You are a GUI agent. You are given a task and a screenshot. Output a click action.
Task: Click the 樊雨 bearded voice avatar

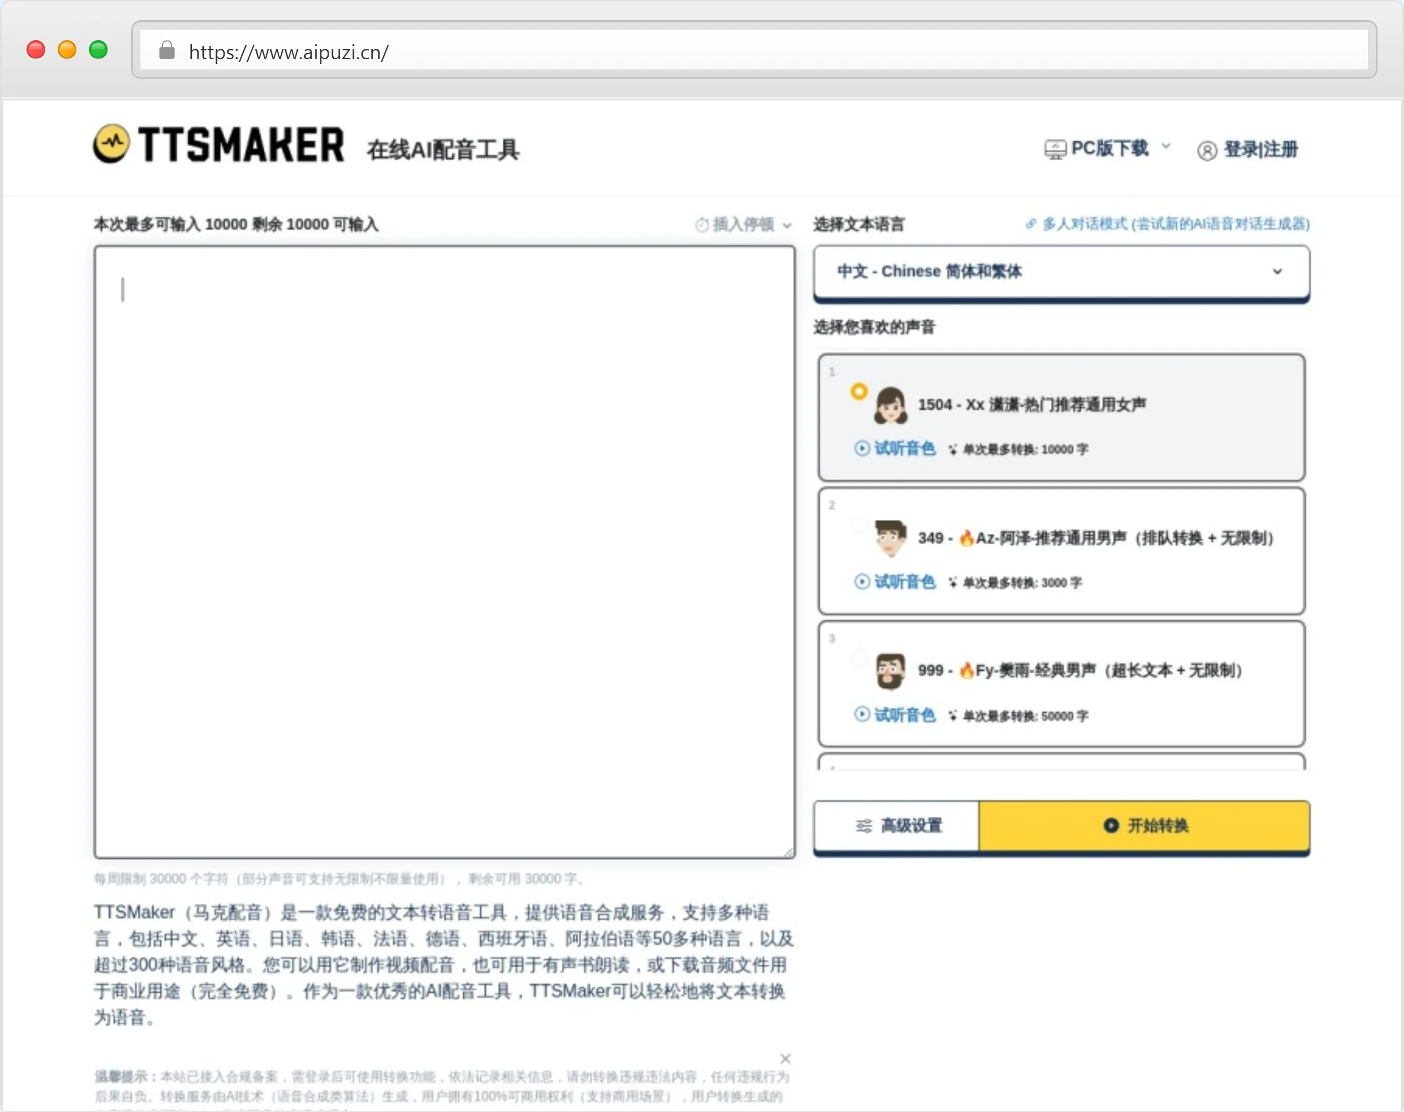890,671
